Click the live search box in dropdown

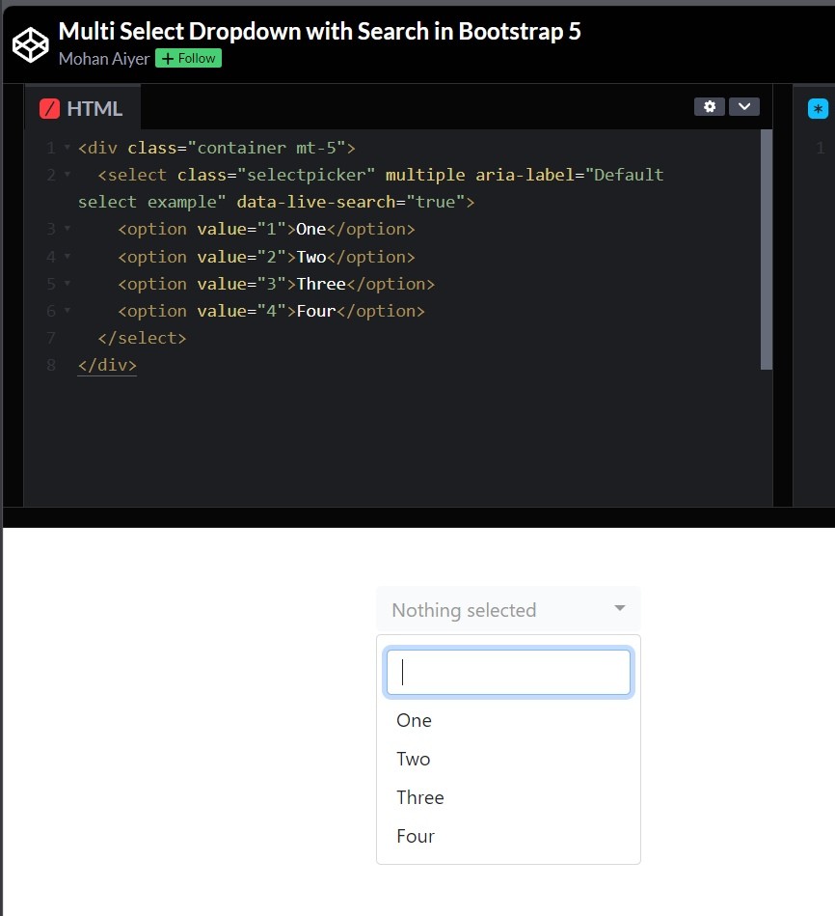[x=508, y=673]
